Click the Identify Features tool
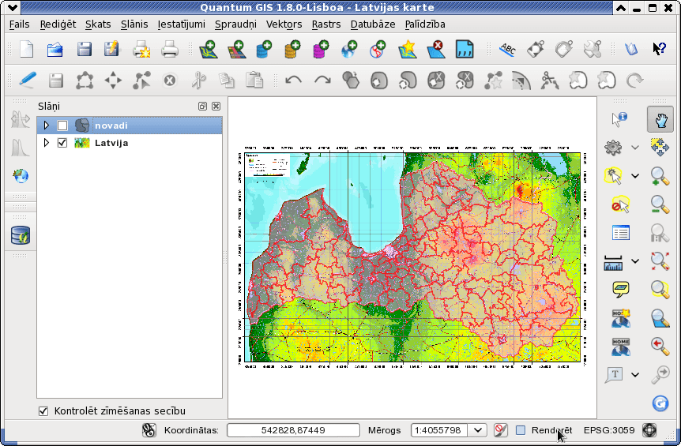Viewport: 681px width, 446px height. (619, 119)
